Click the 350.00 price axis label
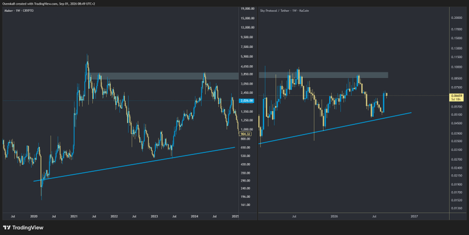The width and height of the screenshot is (469, 235). tap(245, 173)
